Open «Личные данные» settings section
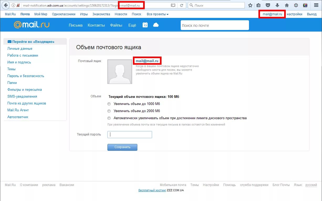Image resolution: width=322 pixels, height=201 pixels. pos(20,49)
